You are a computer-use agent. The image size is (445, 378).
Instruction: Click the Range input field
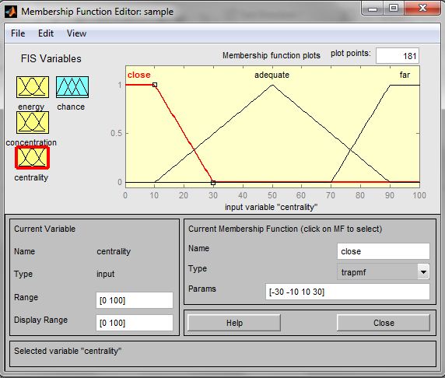pyautogui.click(x=135, y=300)
